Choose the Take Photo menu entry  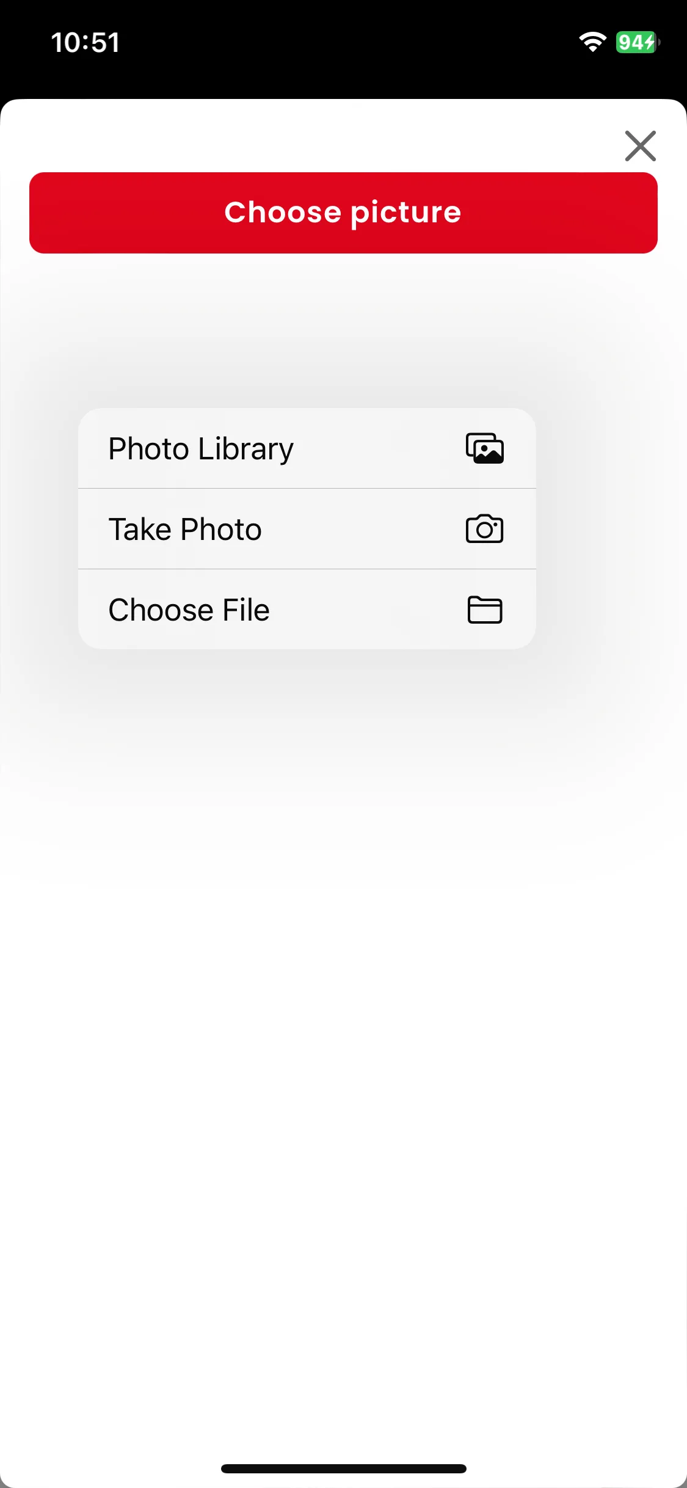click(307, 529)
